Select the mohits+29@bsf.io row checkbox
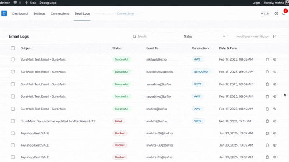Viewport: 289px width, 162px height. tap(13, 133)
